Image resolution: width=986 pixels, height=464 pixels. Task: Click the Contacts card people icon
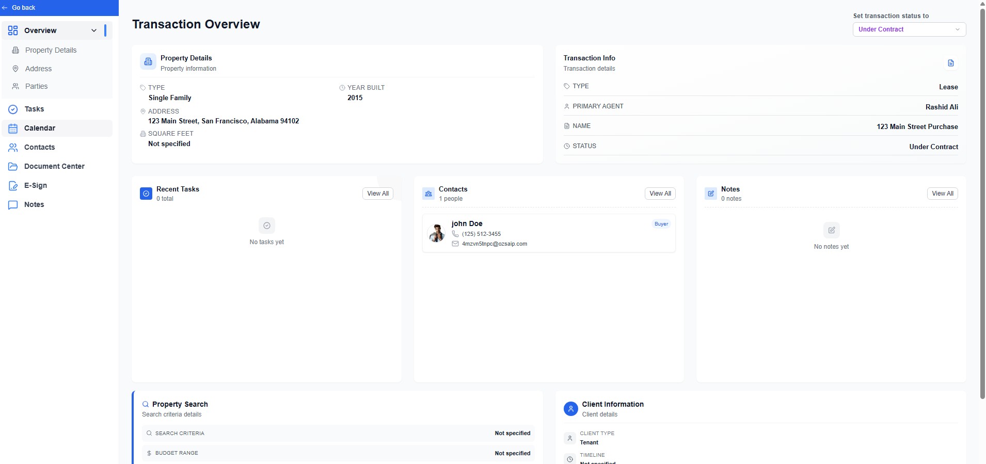point(428,194)
